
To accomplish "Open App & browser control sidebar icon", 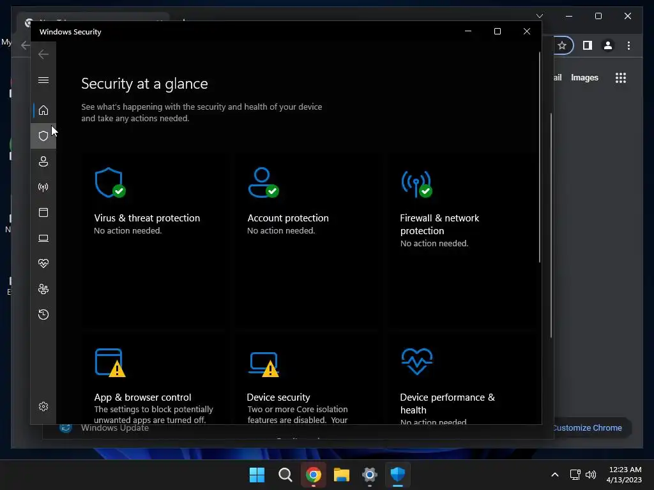I will tap(43, 212).
